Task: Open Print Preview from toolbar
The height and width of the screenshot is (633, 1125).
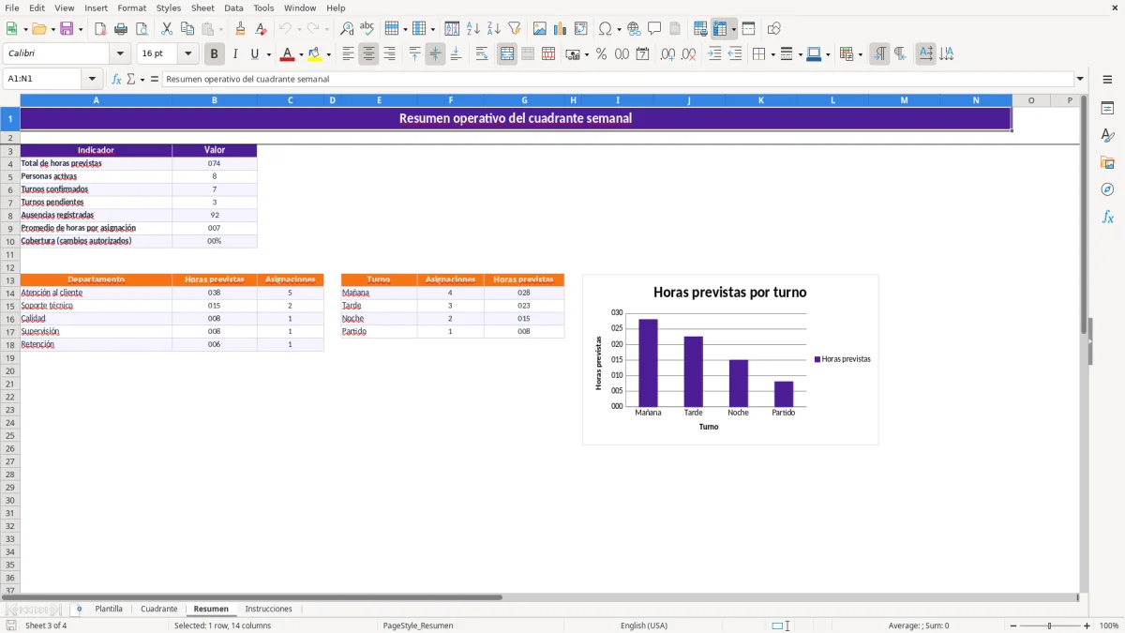Action: [142, 29]
